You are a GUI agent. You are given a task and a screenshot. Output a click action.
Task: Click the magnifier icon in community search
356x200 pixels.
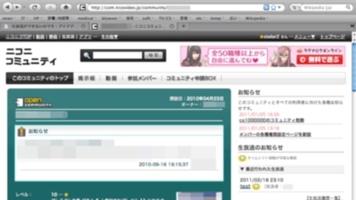pos(87,55)
